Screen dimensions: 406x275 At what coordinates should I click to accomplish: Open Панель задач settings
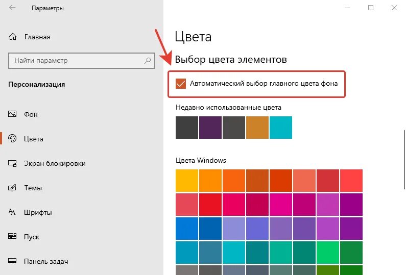click(46, 262)
